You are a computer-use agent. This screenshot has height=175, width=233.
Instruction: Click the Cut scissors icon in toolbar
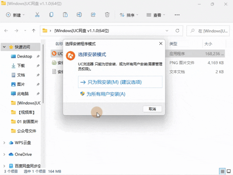(x=37, y=15)
